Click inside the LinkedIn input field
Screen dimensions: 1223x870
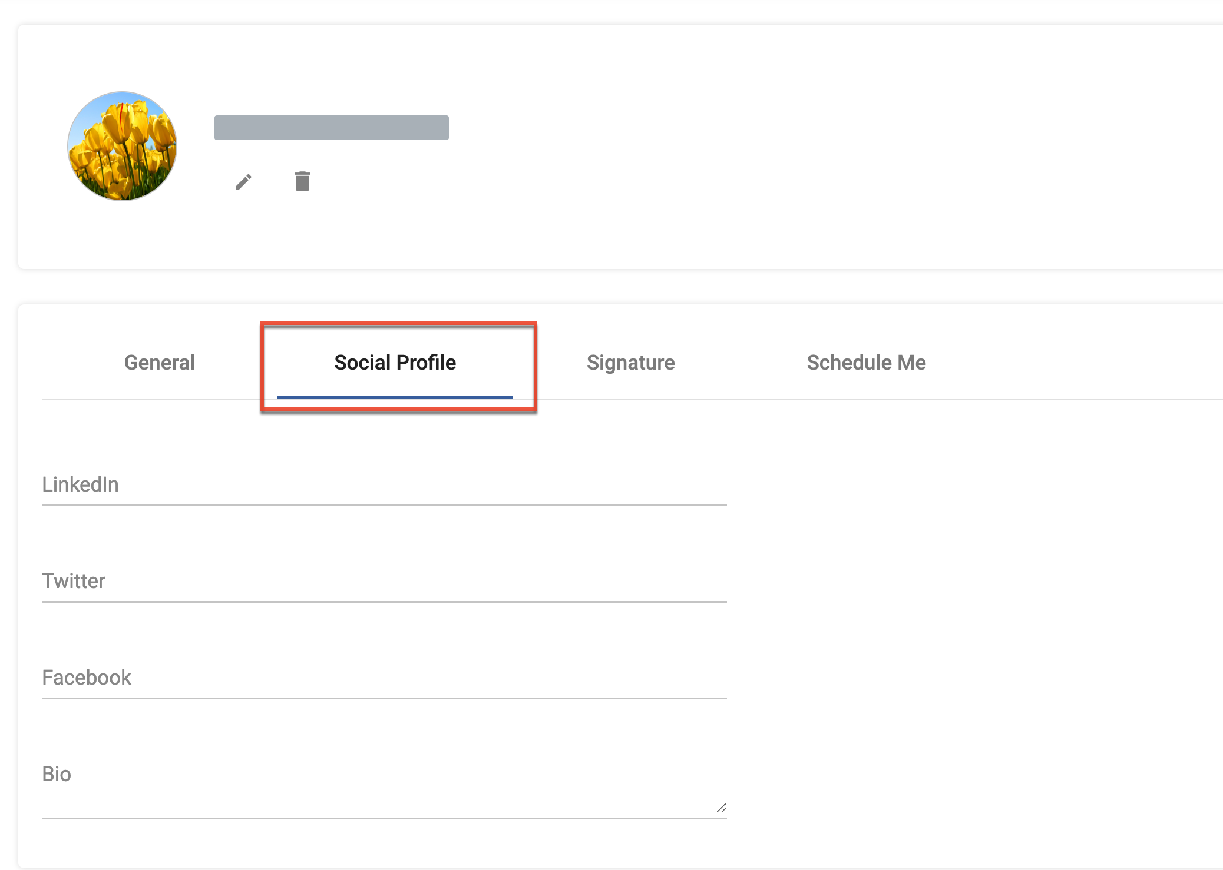[x=383, y=489]
